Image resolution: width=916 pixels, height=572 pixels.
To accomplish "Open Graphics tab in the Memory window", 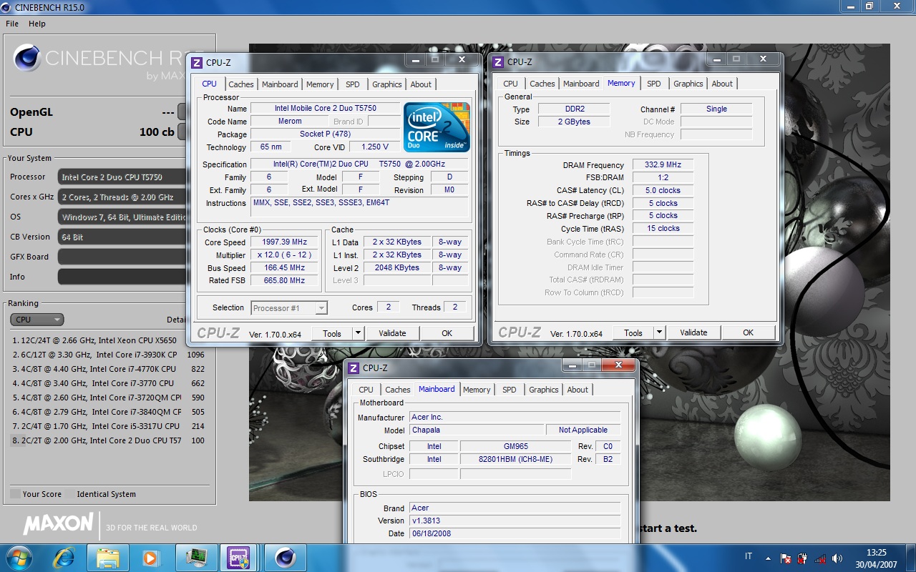I will pyautogui.click(x=688, y=84).
